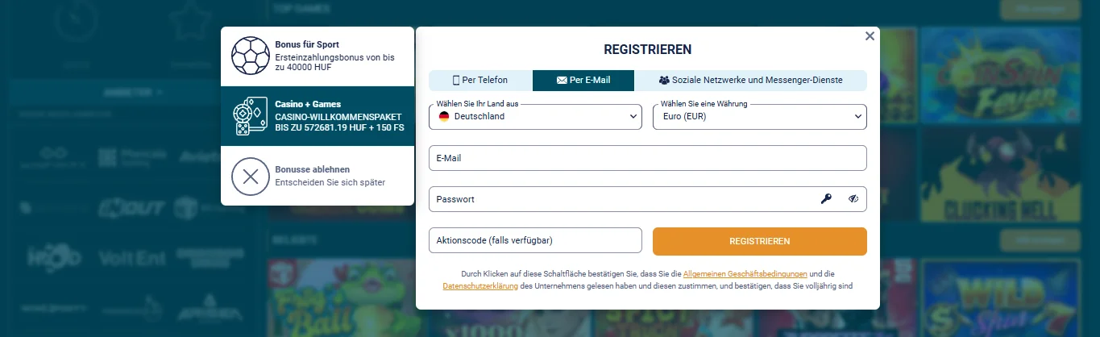This screenshot has height=337, width=1100.
Task: Click the key icon in password field
Action: point(826,199)
